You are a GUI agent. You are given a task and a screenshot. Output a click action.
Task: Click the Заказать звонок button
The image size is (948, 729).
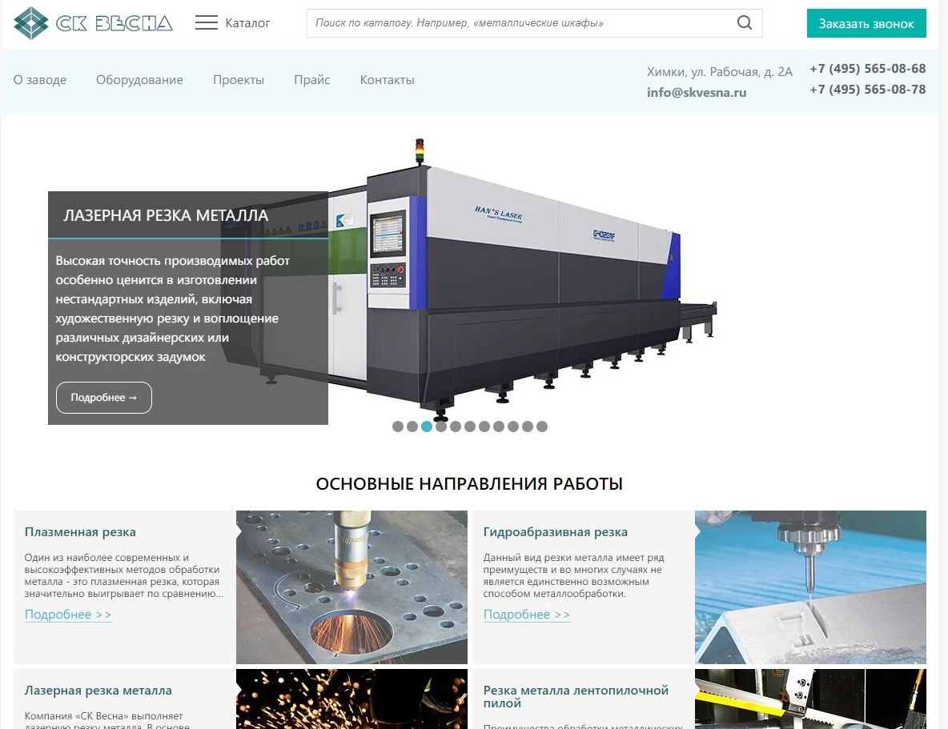click(x=866, y=23)
